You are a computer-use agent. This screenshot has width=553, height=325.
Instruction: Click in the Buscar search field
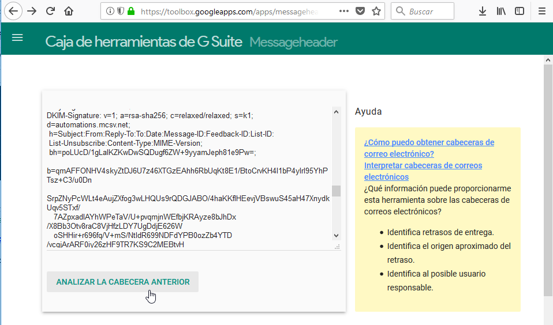(x=423, y=12)
